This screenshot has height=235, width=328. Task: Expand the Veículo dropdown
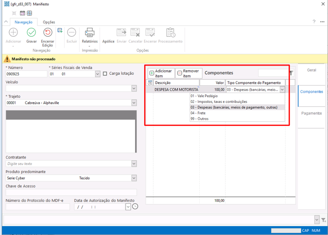point(134,88)
